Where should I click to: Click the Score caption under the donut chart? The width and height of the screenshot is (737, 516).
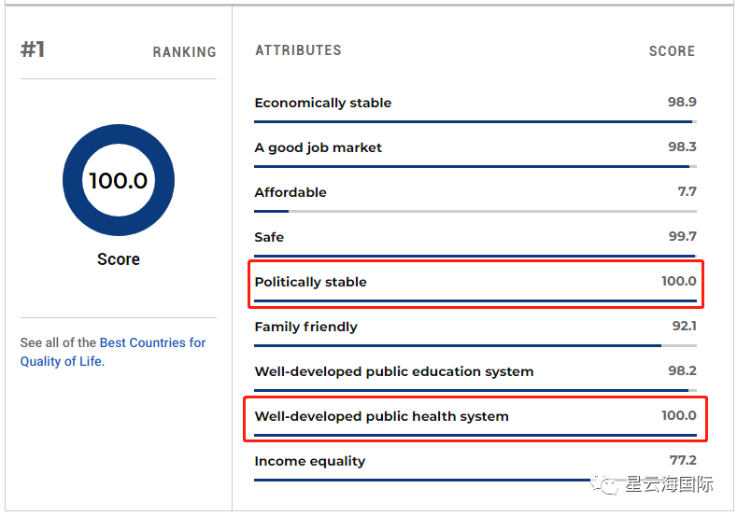[x=119, y=259]
